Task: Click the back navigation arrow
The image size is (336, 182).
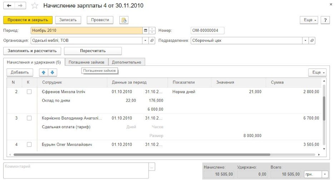Action: pyautogui.click(x=9, y=6)
